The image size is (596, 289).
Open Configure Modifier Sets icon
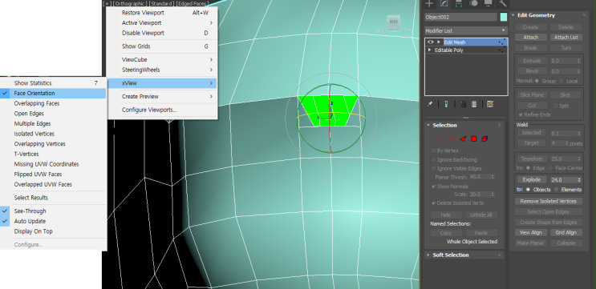490,104
